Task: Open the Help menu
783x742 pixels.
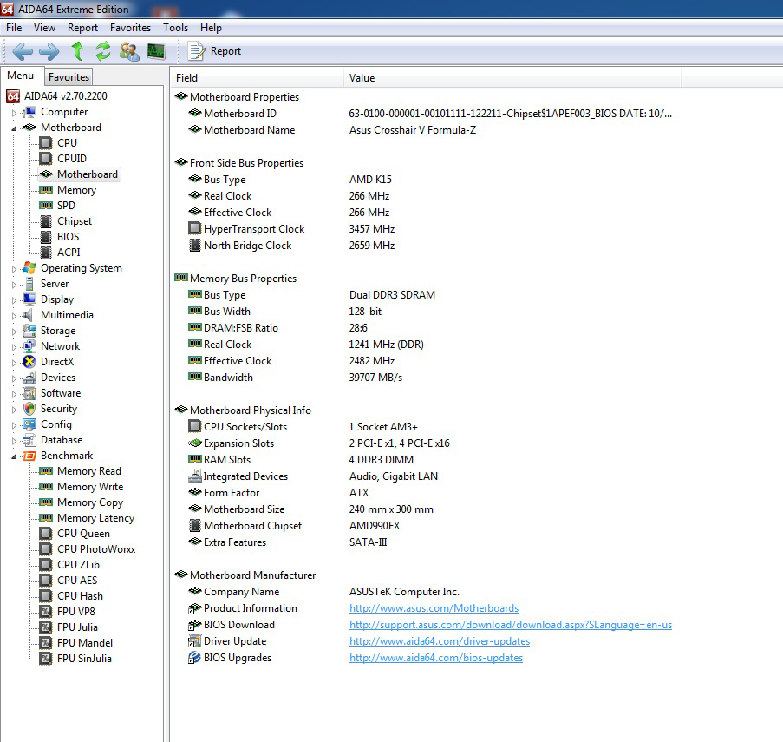Action: click(x=211, y=28)
